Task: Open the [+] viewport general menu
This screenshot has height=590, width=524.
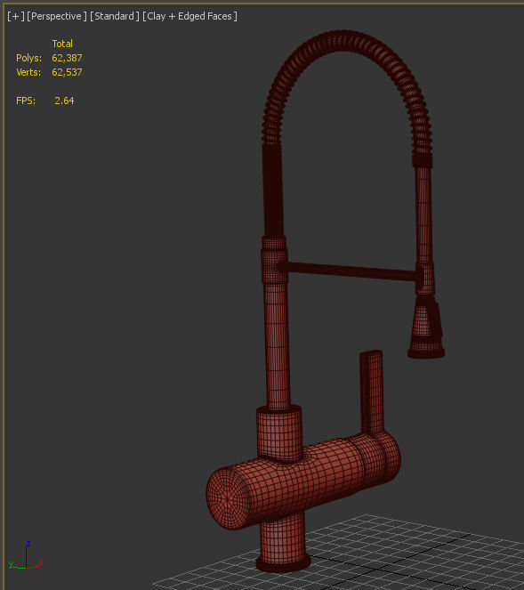Action: pyautogui.click(x=16, y=16)
